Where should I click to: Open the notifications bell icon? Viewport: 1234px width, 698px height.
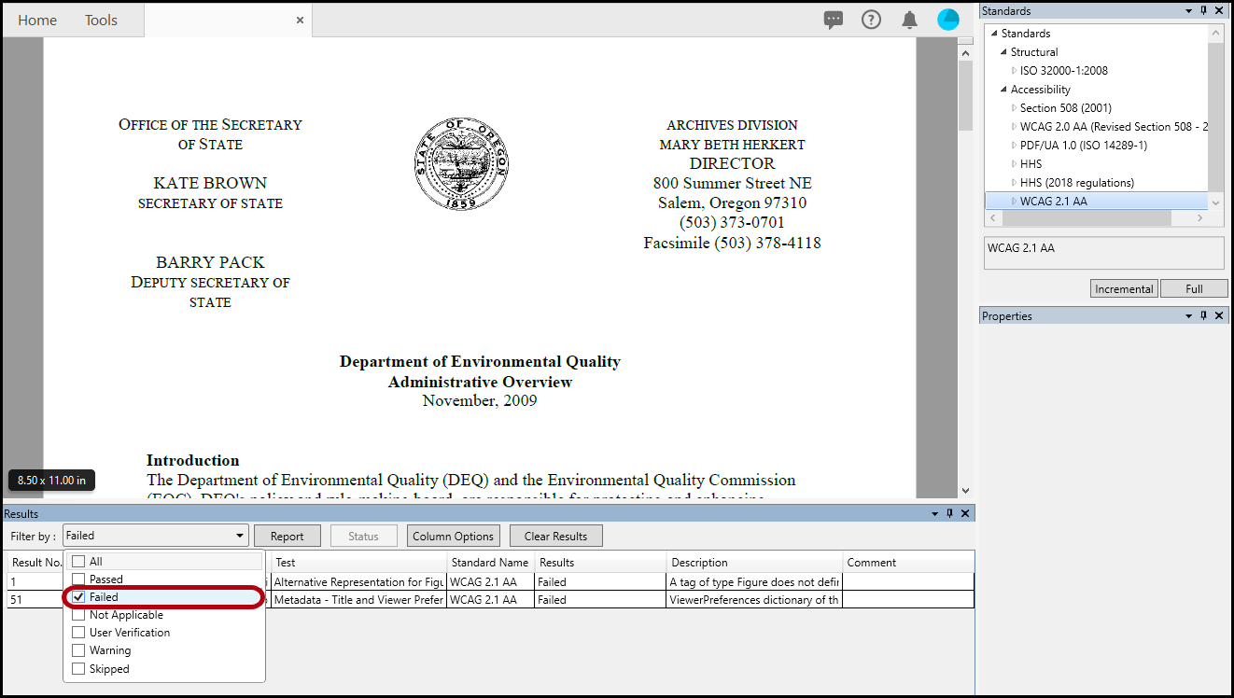909,20
